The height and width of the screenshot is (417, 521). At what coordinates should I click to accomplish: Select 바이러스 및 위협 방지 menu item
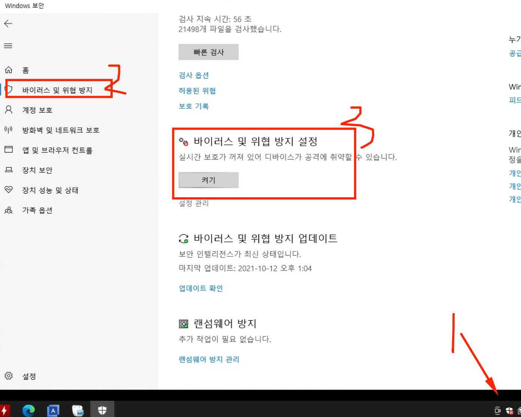pos(57,90)
